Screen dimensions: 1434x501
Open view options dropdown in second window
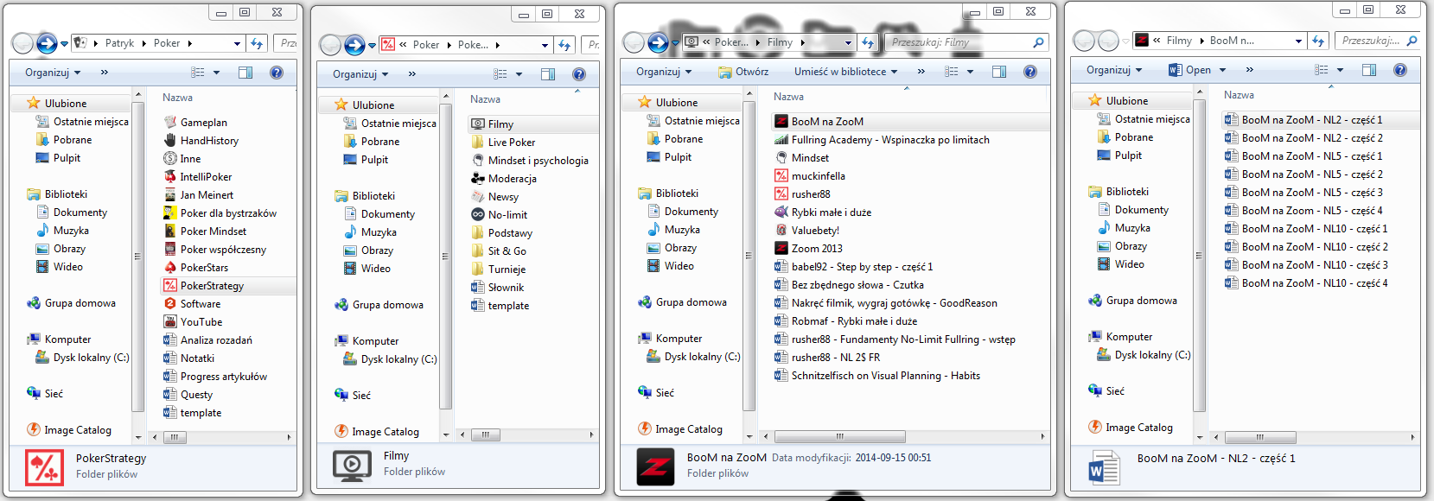[519, 74]
